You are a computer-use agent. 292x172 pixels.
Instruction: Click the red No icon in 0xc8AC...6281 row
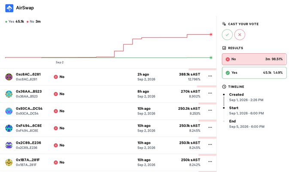coord(56,77)
